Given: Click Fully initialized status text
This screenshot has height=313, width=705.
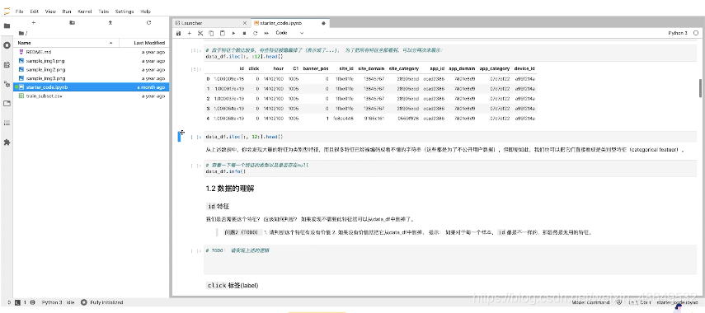Looking at the screenshot, I should pyautogui.click(x=106, y=302).
